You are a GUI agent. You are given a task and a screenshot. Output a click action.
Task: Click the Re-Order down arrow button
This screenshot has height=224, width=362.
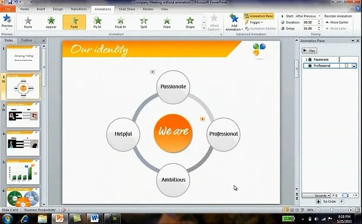pos(341,202)
